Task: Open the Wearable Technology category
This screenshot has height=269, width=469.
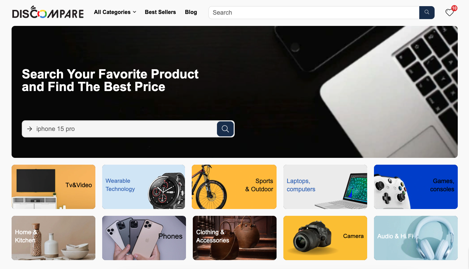Action: (x=143, y=187)
